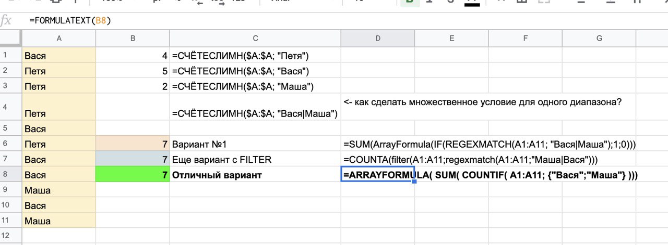The width and height of the screenshot is (668, 245).
Task: Click the green cell B8 containing 7
Action: click(133, 175)
